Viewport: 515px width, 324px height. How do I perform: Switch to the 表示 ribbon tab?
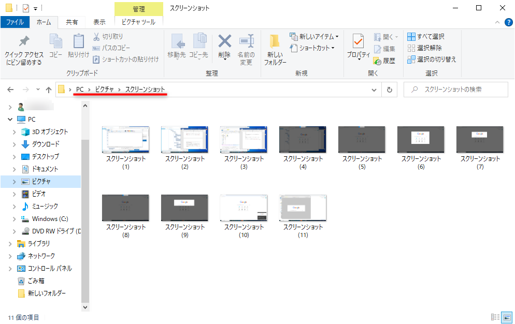[99, 22]
